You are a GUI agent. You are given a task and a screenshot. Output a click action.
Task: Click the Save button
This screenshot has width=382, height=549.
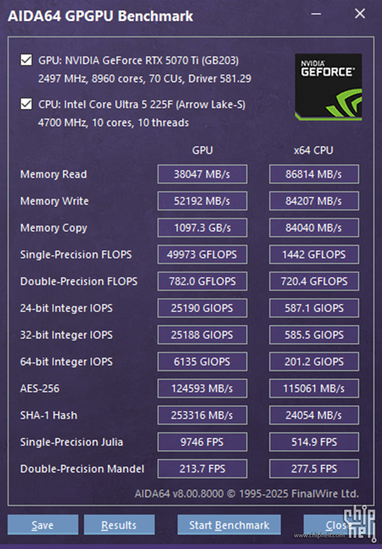coord(43,525)
